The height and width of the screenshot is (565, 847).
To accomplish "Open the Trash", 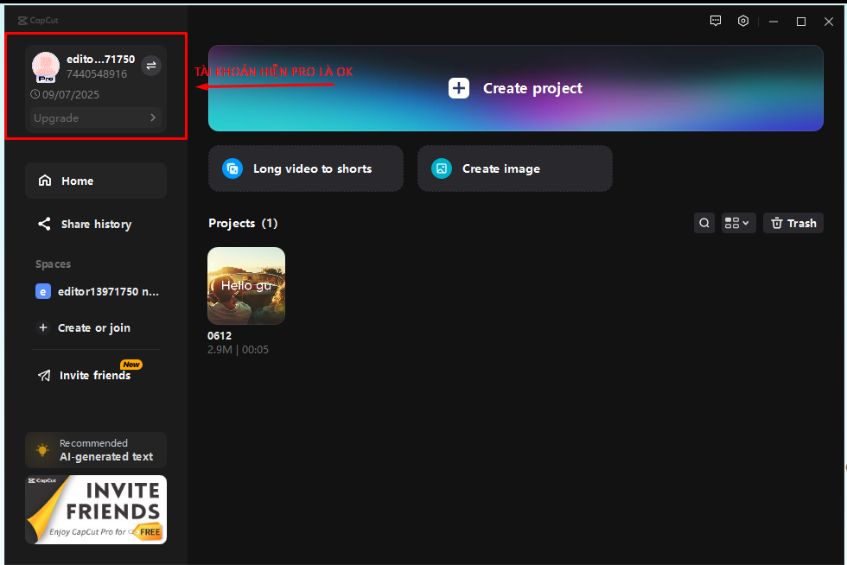I will pyautogui.click(x=793, y=223).
